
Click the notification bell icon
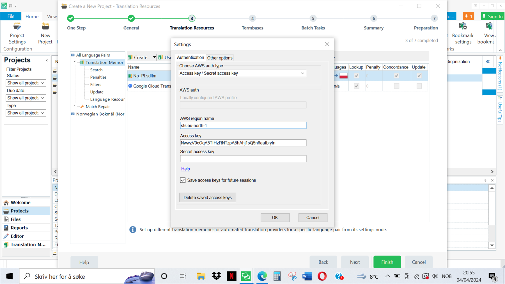(469, 16)
